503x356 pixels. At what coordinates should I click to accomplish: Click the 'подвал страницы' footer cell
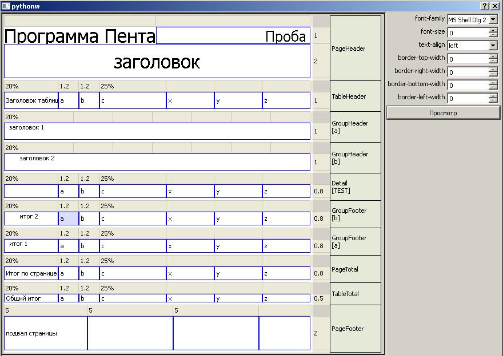click(x=46, y=333)
